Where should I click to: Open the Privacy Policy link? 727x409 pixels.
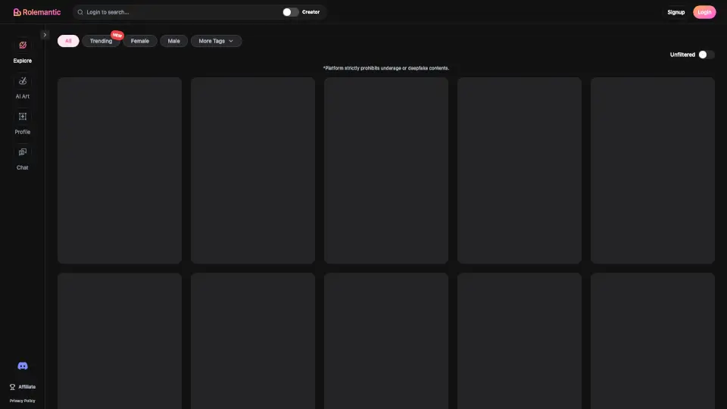[22, 401]
